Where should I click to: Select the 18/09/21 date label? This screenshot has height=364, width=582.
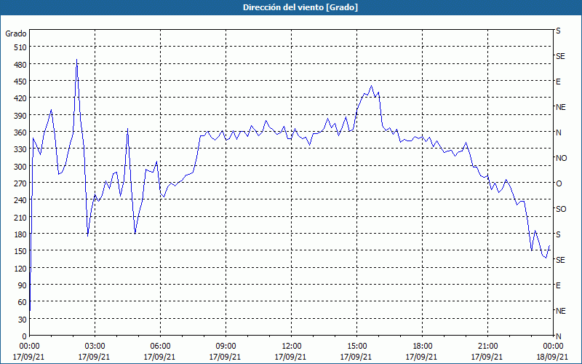tap(552, 357)
